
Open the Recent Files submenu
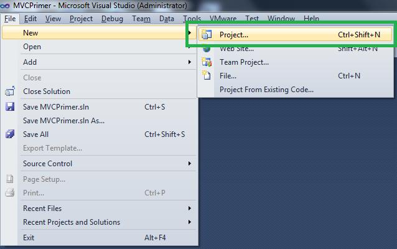pos(190,209)
